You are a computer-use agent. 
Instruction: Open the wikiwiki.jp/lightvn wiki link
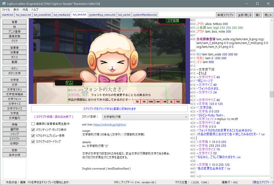[x=110, y=125]
